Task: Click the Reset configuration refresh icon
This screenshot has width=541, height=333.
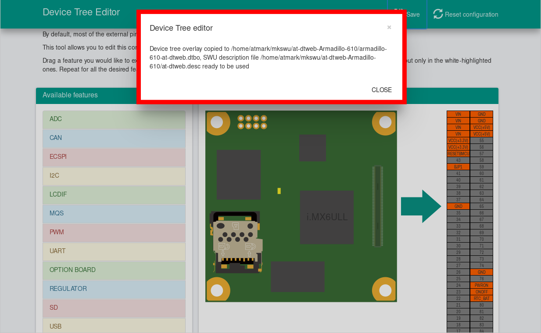Action: pos(438,14)
